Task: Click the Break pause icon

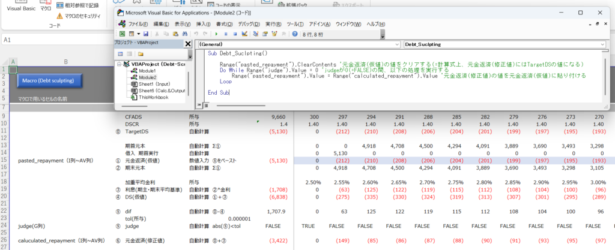Action: (x=226, y=34)
